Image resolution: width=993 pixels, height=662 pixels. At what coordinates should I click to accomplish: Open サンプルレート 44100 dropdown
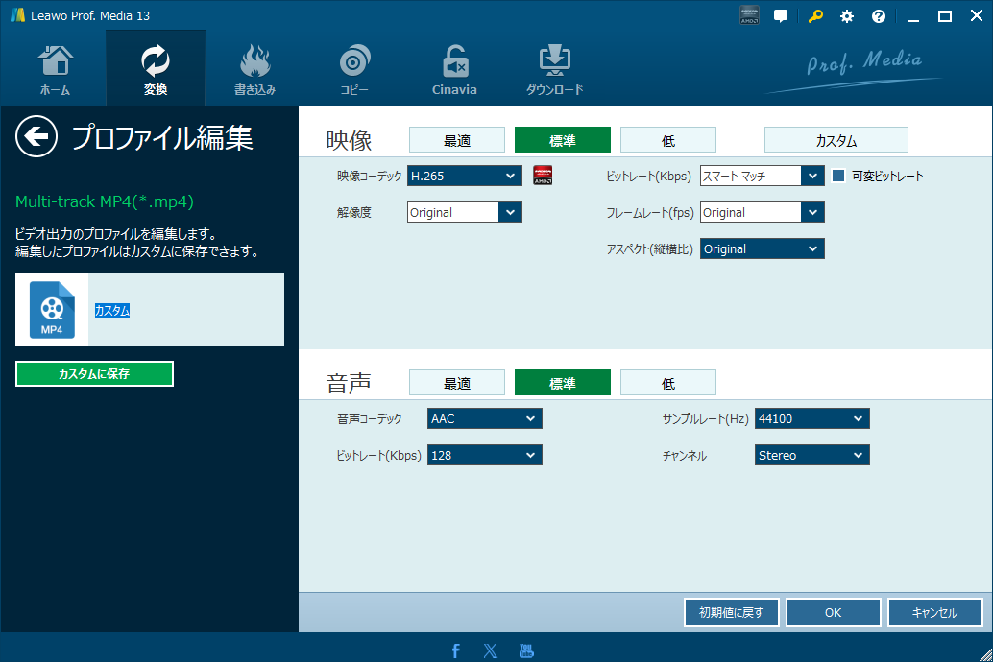(812, 418)
